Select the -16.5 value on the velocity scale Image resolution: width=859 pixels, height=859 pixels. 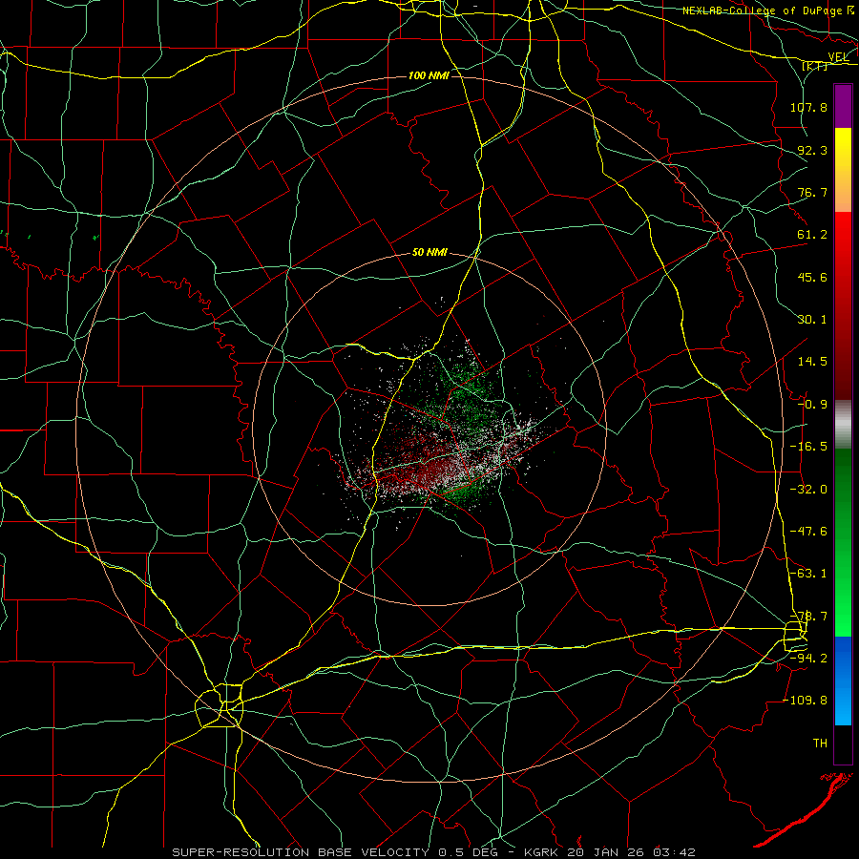click(x=808, y=447)
